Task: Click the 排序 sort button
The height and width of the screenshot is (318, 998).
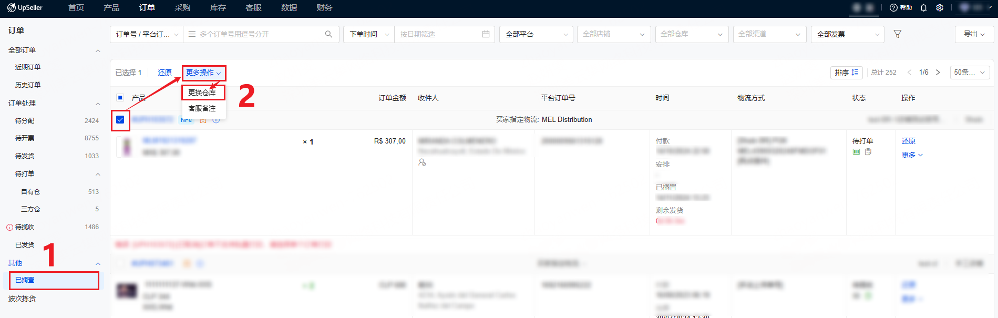Action: [846, 73]
